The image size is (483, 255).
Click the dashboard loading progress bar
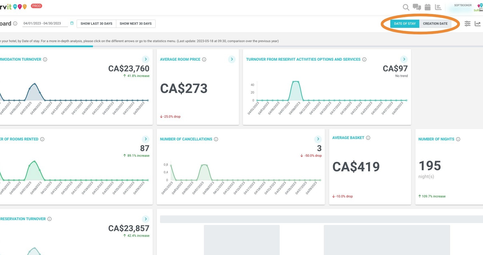tap(241, 46)
